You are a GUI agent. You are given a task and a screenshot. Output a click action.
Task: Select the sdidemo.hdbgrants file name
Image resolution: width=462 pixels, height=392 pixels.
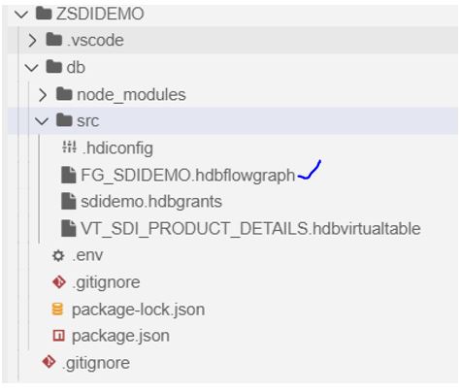(x=151, y=202)
